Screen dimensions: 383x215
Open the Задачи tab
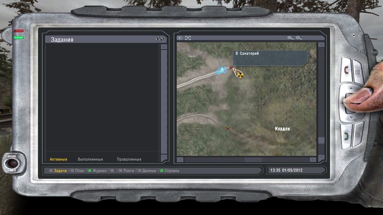pyautogui.click(x=60, y=171)
